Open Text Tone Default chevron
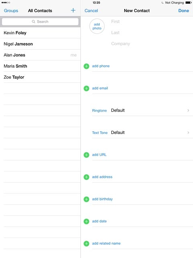The height and width of the screenshot is (258, 193). (188, 133)
